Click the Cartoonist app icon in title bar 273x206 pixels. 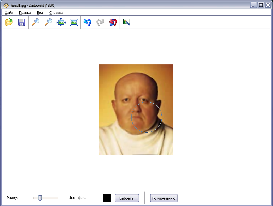coord(6,5)
